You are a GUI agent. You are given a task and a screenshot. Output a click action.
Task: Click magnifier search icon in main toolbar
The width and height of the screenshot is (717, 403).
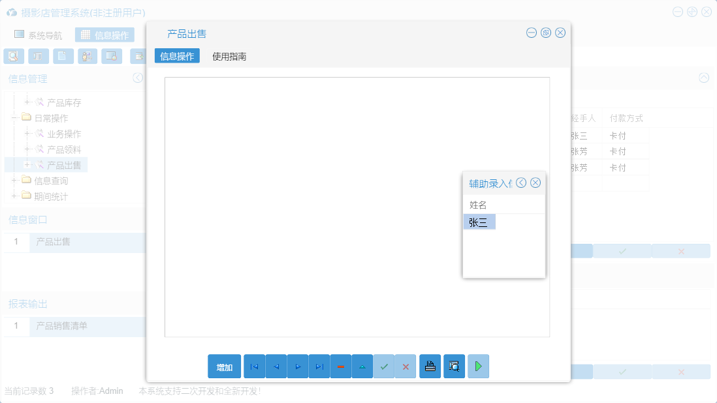[14, 56]
